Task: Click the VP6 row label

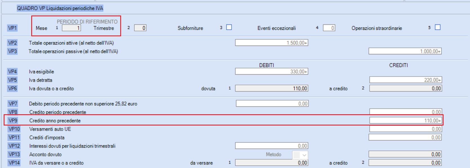Action: (x=12, y=88)
